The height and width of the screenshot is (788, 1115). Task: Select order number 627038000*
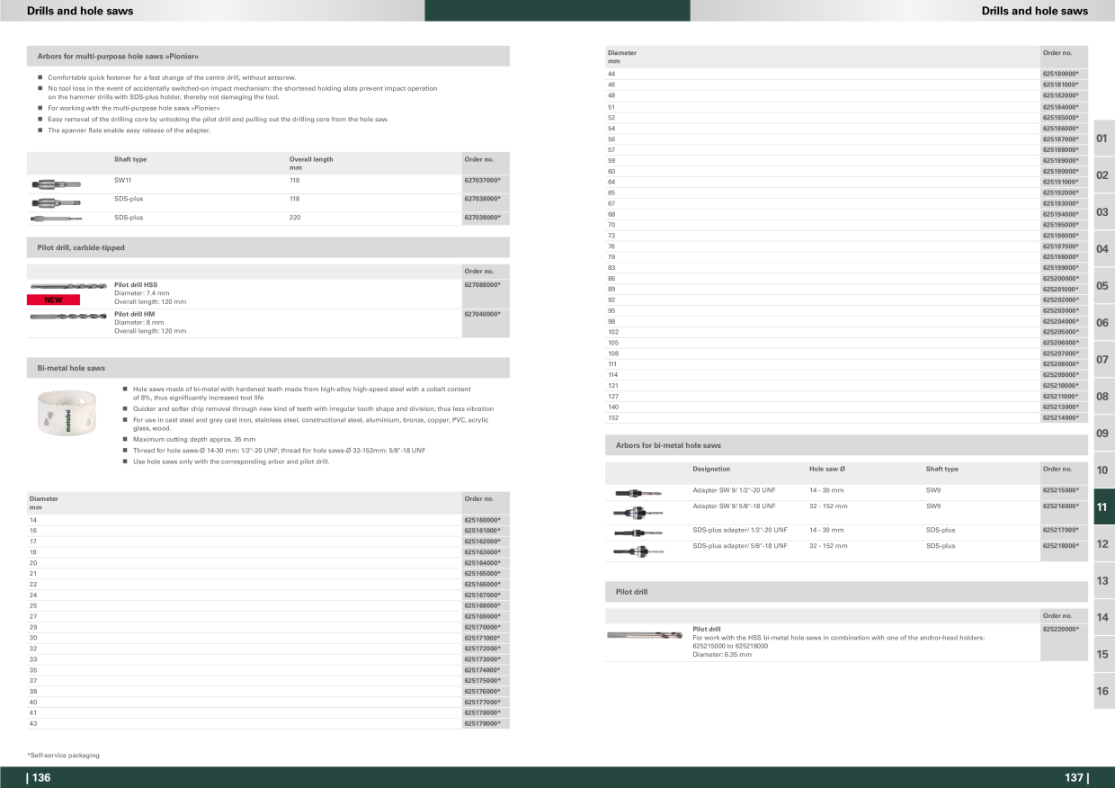click(482, 199)
